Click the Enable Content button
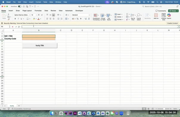This screenshot has width=180, height=117. tap(173, 23)
